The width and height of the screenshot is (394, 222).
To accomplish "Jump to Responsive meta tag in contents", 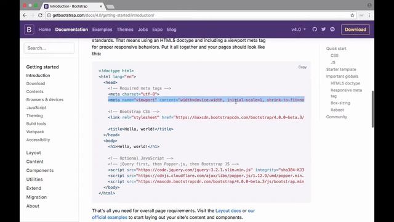I will click(346, 93).
